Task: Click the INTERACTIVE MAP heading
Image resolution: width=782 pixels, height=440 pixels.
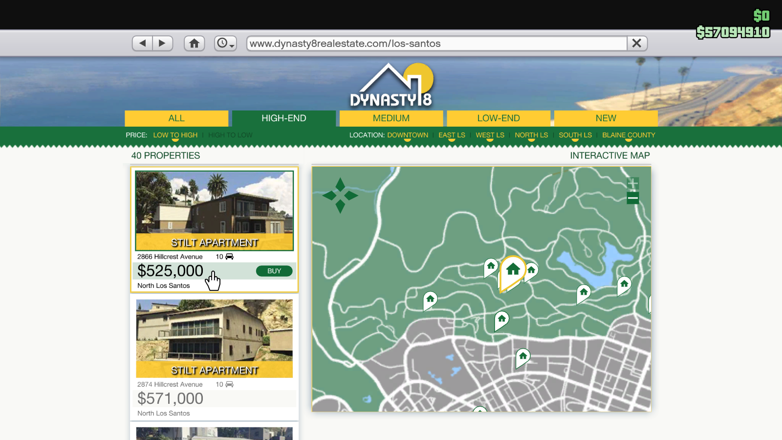Action: 610,155
